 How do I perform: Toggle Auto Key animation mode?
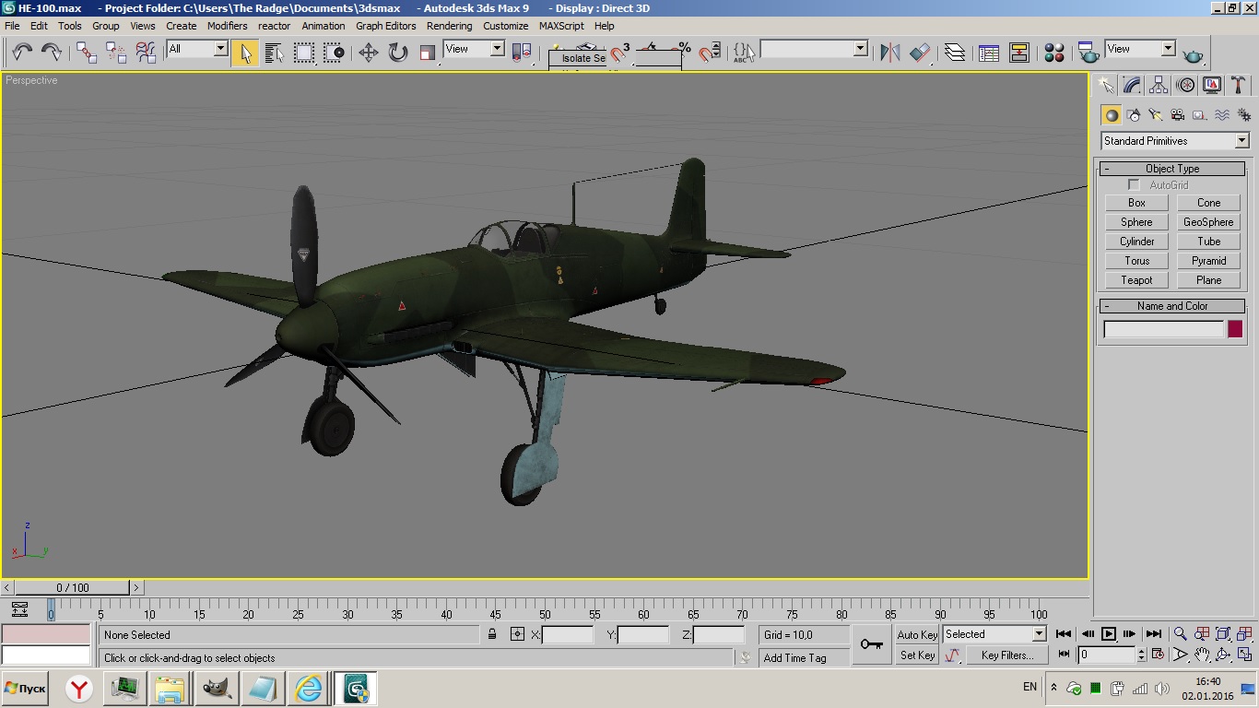(917, 634)
